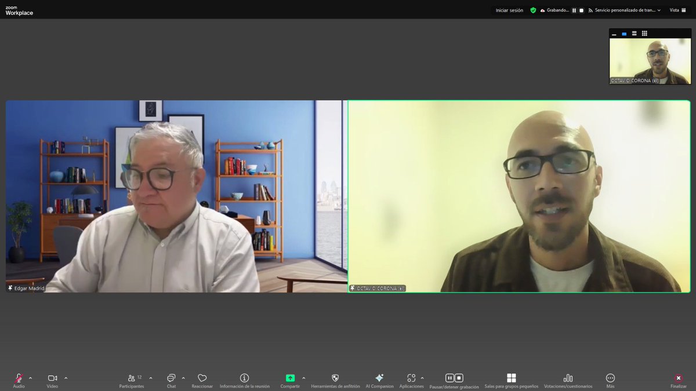This screenshot has width=696, height=391.
Task: Open the Más menu
Action: pos(610,380)
